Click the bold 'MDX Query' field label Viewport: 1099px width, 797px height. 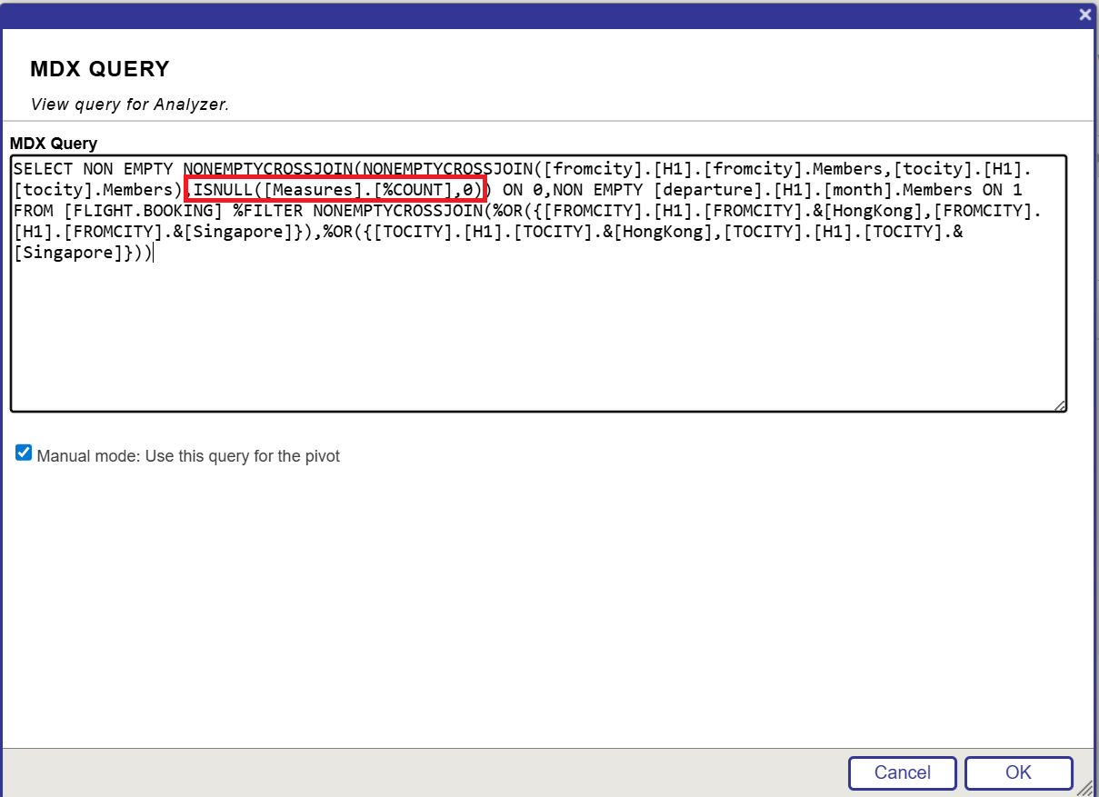click(x=53, y=144)
